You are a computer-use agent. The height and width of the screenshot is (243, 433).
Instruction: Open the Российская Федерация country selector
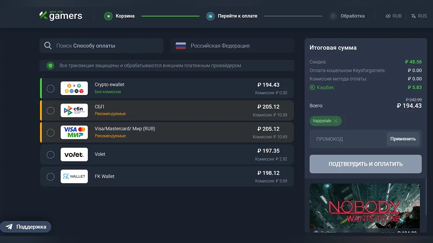[x=232, y=46]
